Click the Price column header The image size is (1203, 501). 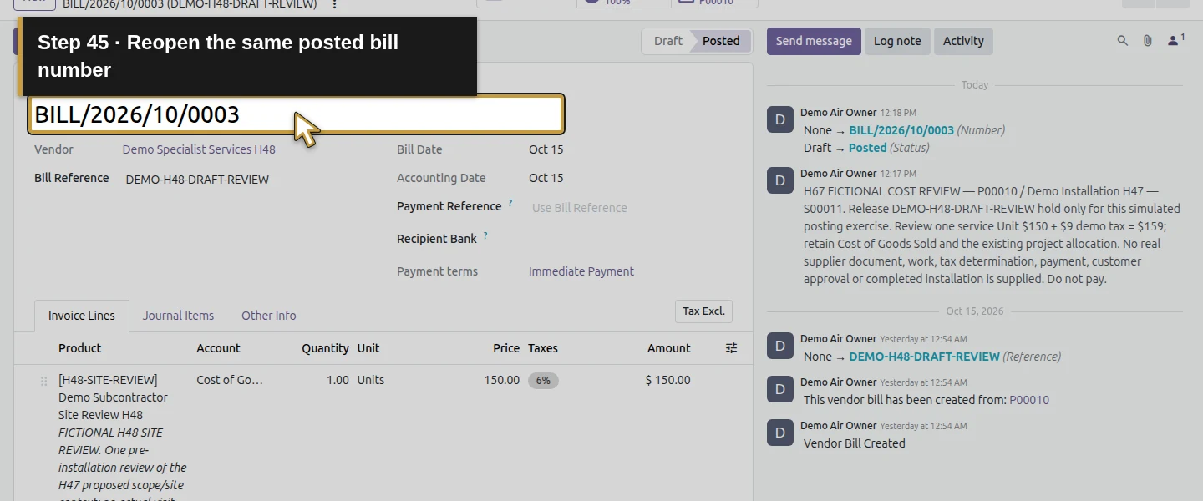[506, 348]
